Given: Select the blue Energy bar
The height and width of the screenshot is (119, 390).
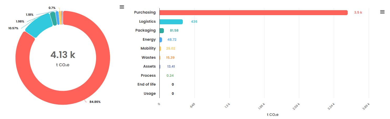Looking at the screenshot, I should (161, 40).
